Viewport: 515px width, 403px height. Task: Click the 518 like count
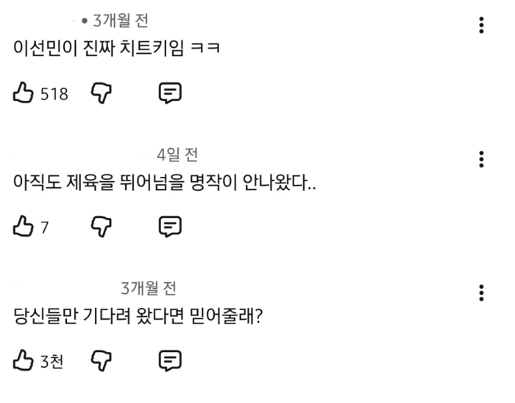pos(54,94)
